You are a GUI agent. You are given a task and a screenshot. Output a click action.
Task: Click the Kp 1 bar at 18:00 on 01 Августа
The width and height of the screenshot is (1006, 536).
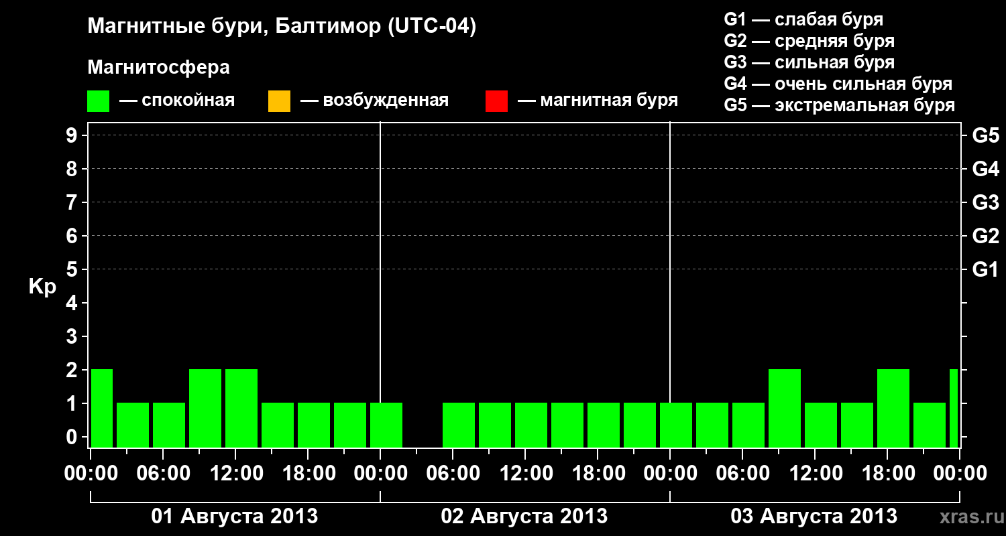click(314, 425)
